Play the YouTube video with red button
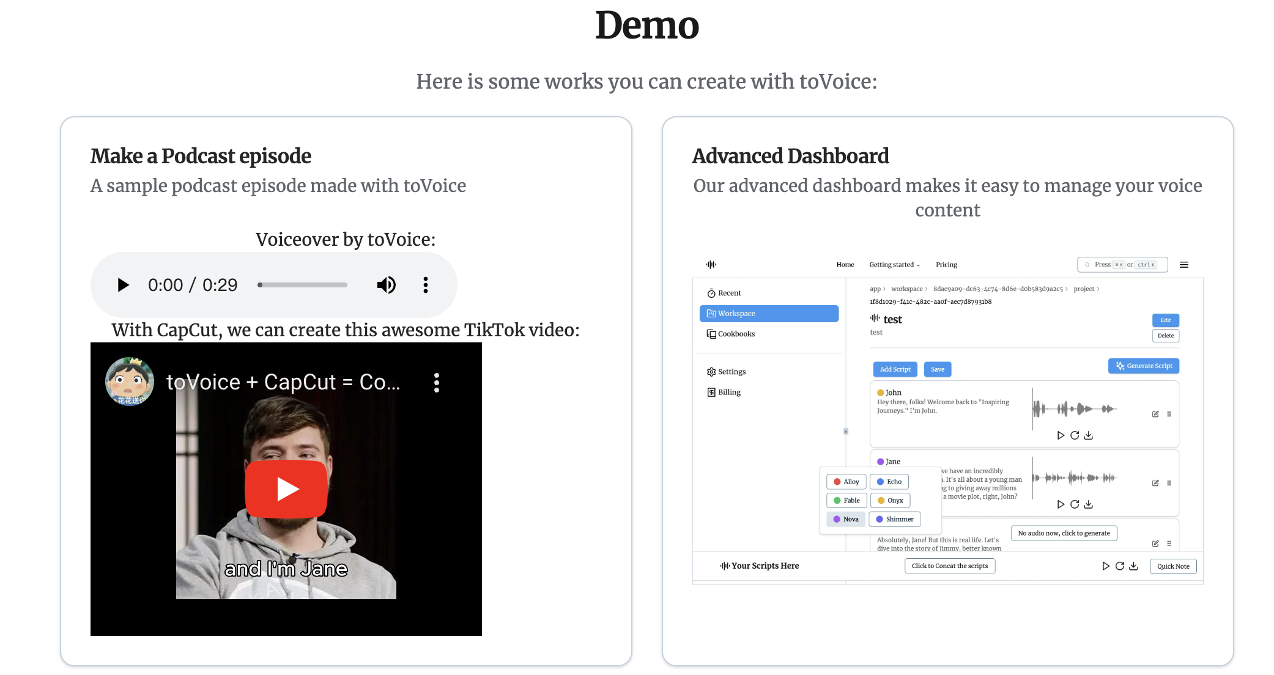The height and width of the screenshot is (675, 1274). [286, 489]
